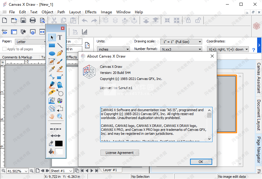Open the Canvas Assistant side tab
Screen dimensions: 262x179
(x=259, y=78)
